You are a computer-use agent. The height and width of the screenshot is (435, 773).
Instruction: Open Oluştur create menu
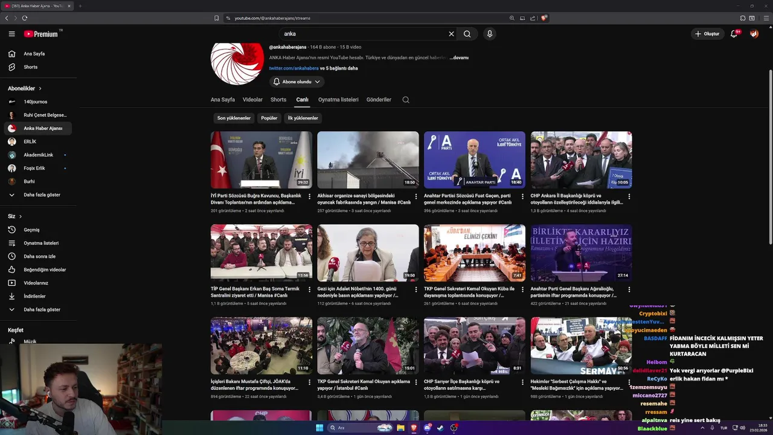[x=708, y=34]
